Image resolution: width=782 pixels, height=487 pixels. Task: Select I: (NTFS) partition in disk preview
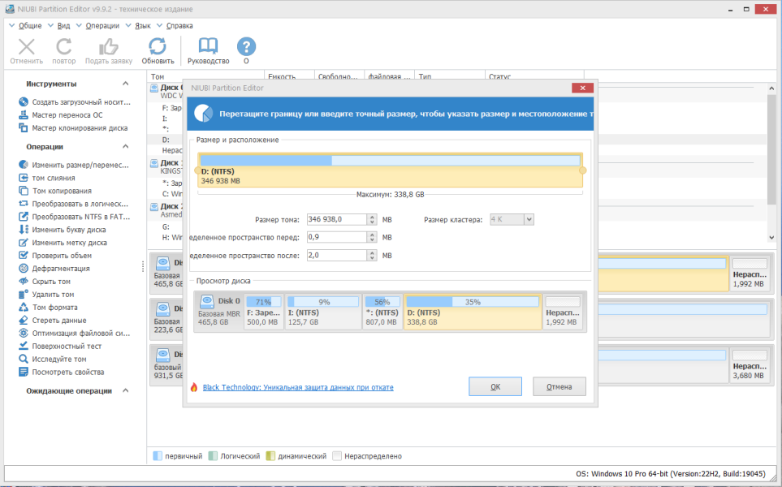pyautogui.click(x=323, y=312)
